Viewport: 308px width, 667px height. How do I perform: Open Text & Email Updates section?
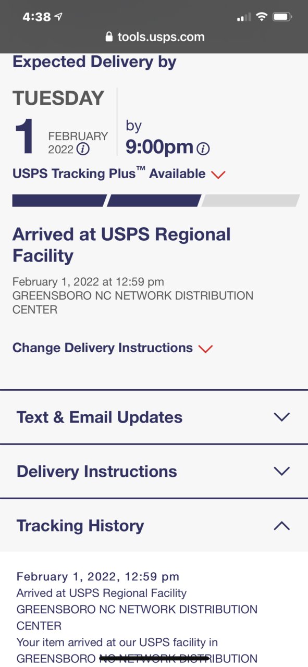click(x=154, y=417)
